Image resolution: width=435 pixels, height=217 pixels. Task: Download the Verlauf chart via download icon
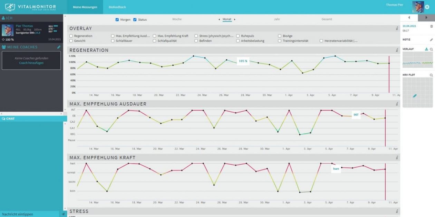pyautogui.click(x=427, y=49)
